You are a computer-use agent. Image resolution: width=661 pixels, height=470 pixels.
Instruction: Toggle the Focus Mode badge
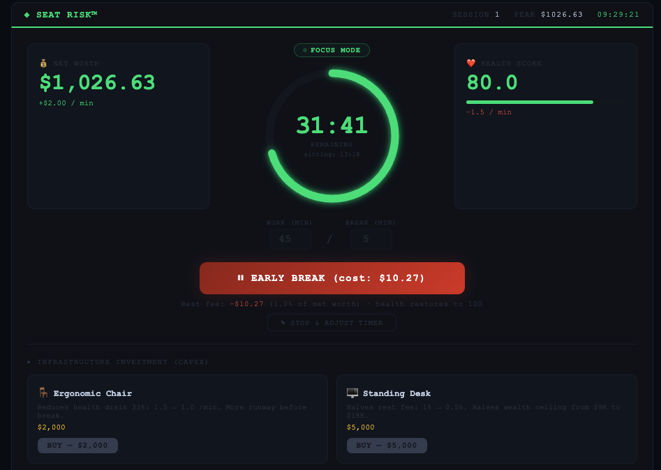click(332, 50)
